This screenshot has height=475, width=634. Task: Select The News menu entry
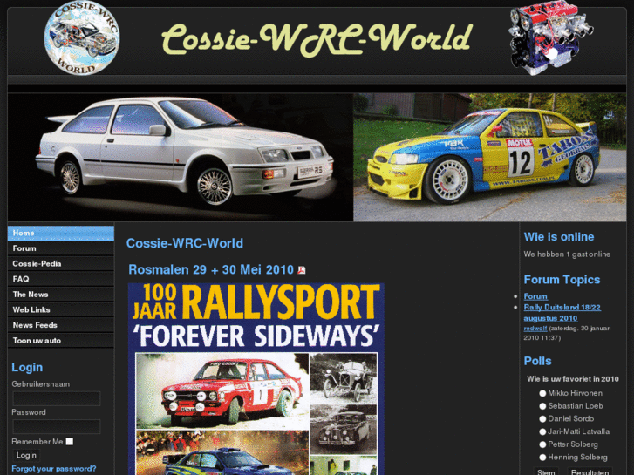(x=61, y=295)
